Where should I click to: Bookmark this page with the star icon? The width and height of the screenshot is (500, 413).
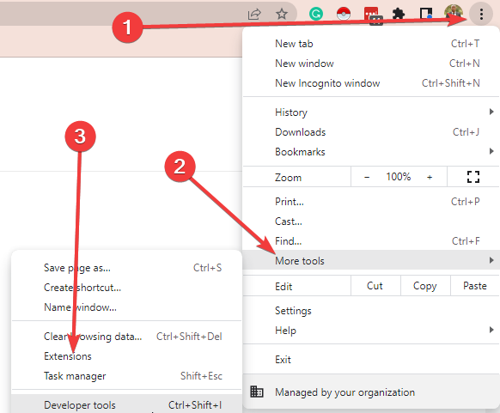point(282,14)
